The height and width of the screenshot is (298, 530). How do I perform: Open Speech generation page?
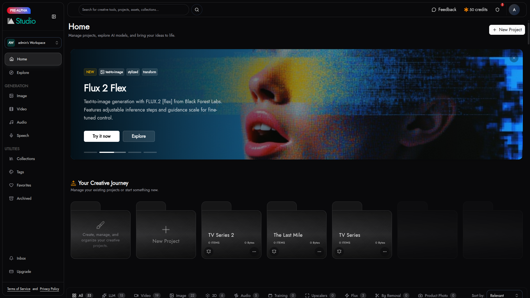[33, 135]
